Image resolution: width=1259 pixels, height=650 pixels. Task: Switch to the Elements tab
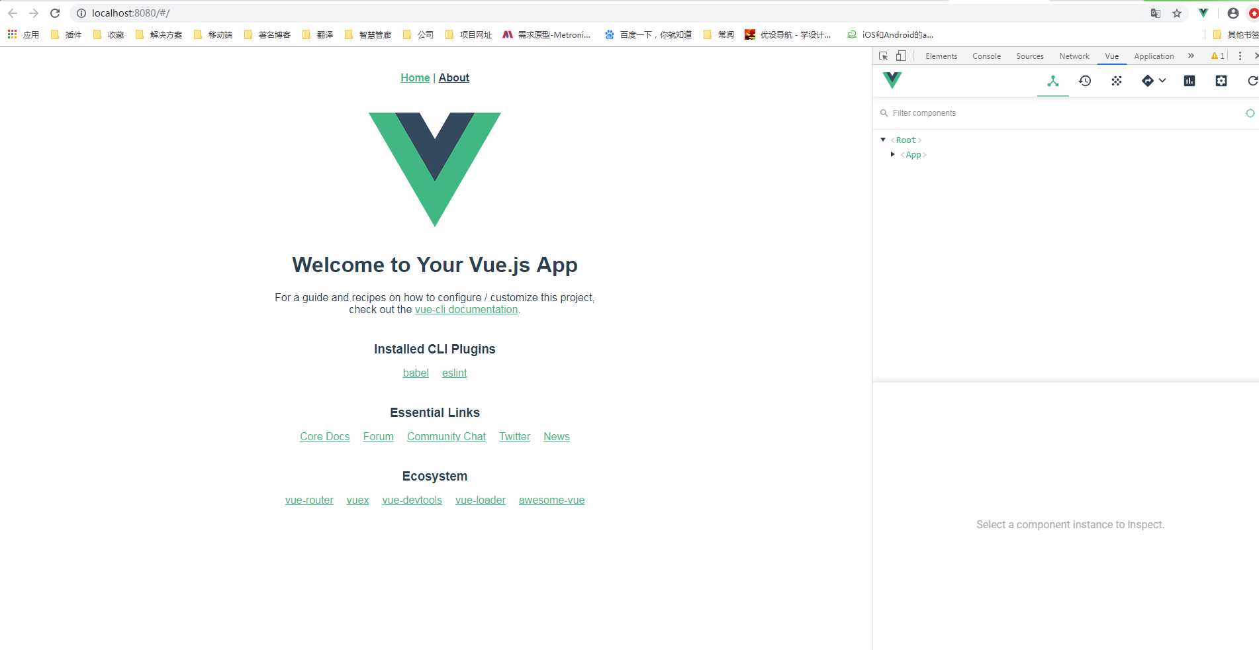[941, 56]
